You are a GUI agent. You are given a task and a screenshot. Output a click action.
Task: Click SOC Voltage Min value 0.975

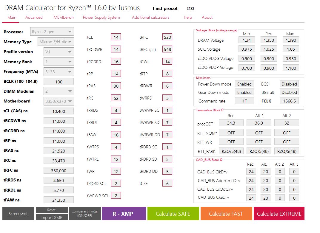(247, 49)
